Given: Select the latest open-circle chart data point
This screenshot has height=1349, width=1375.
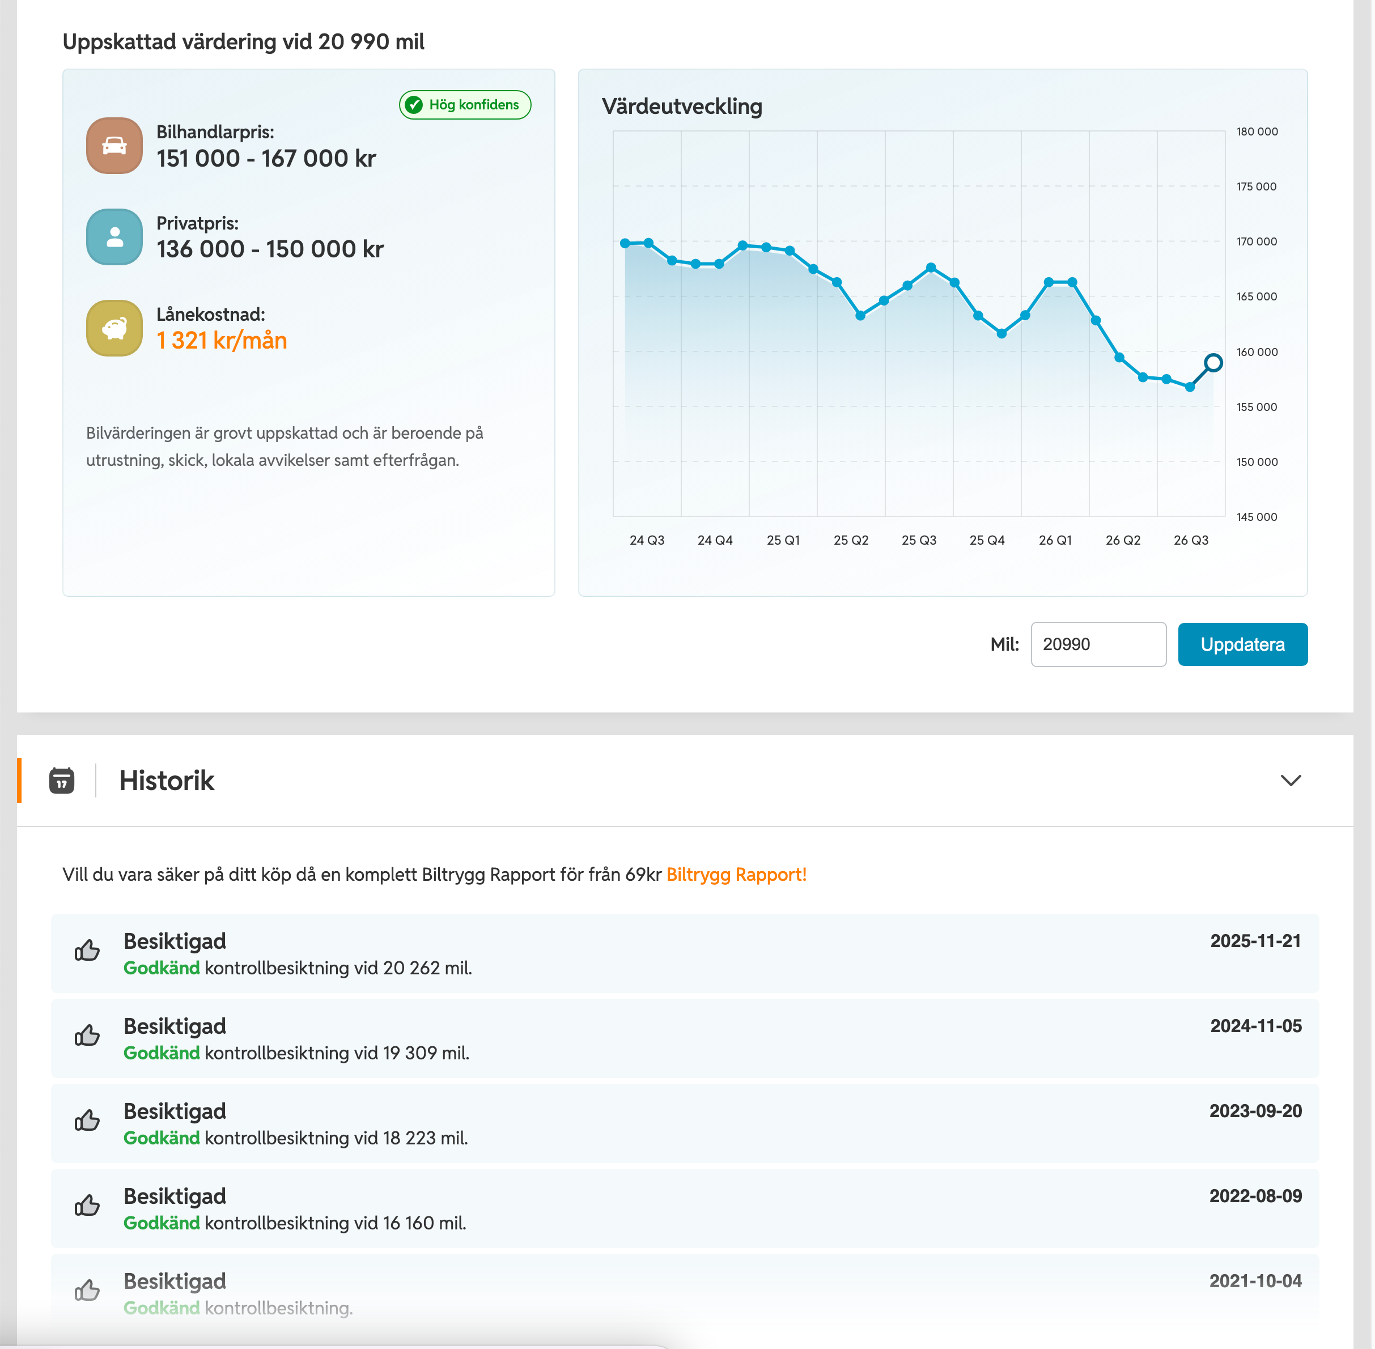Looking at the screenshot, I should 1213,363.
